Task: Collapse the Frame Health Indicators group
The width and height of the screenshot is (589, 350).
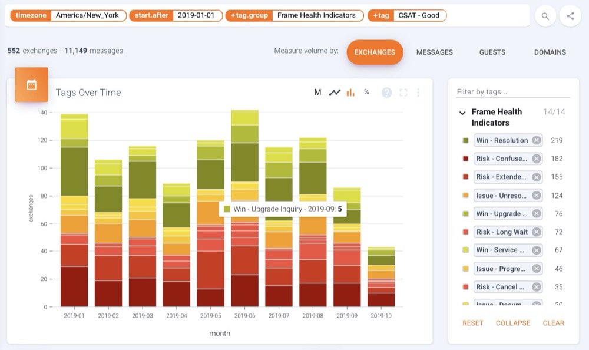Action: pos(462,113)
